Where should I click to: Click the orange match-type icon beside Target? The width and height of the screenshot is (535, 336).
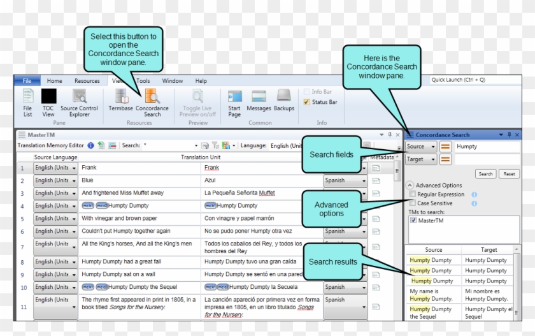point(445,159)
